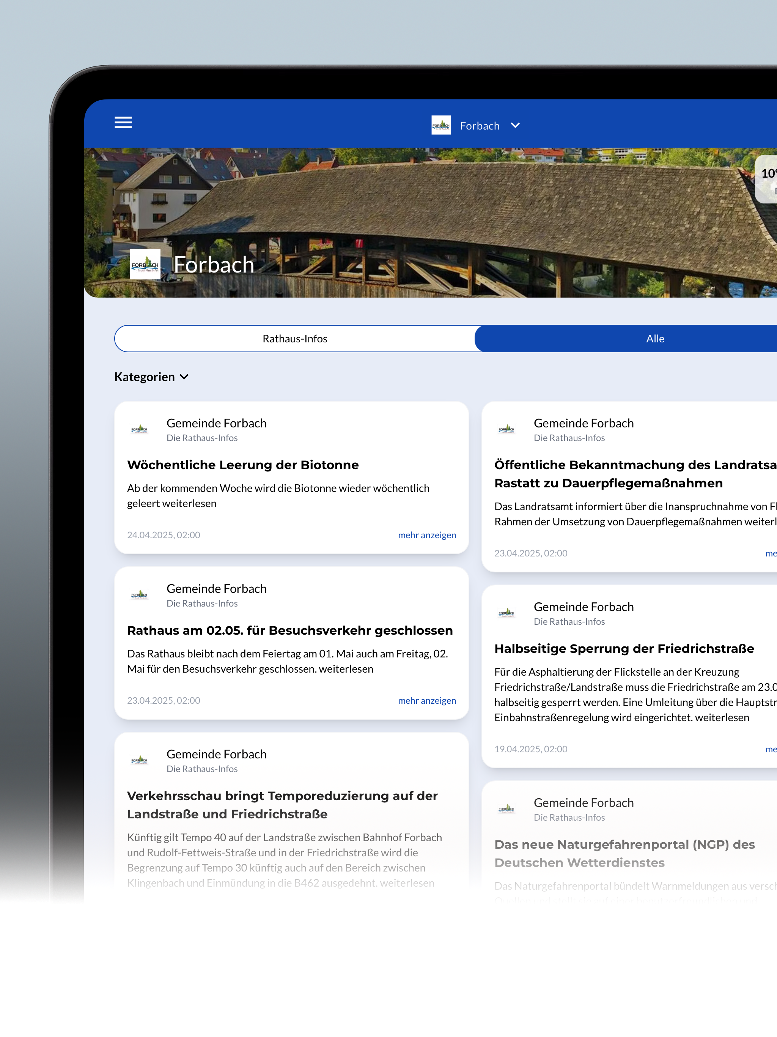The width and height of the screenshot is (777, 1037).
Task: Switch to the Rathaus-Infos tab
Action: point(295,339)
